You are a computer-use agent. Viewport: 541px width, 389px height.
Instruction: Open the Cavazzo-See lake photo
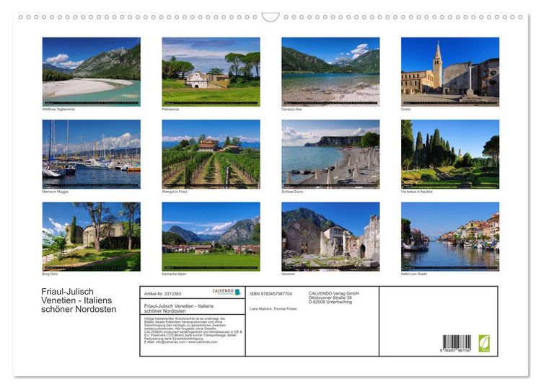[x=330, y=71]
